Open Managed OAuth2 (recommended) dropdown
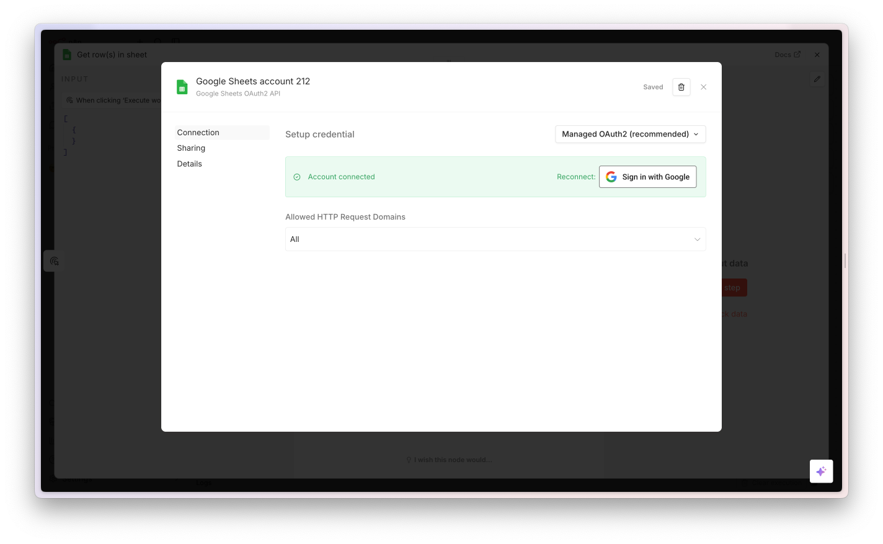Screen dimensions: 883x544 [x=631, y=134]
